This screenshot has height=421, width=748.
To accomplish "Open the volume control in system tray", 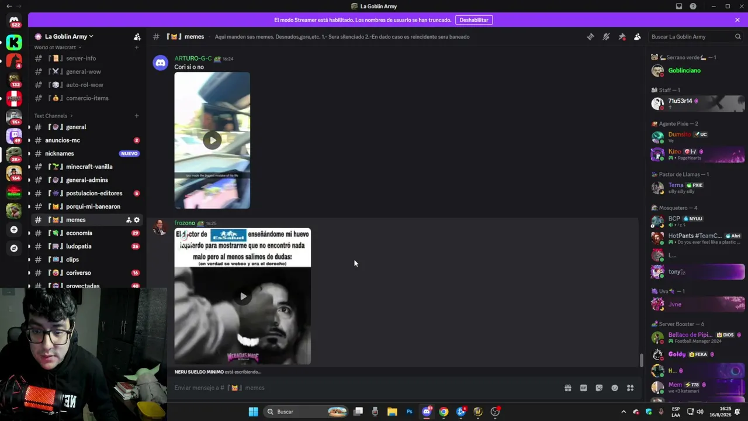I will tap(700, 412).
